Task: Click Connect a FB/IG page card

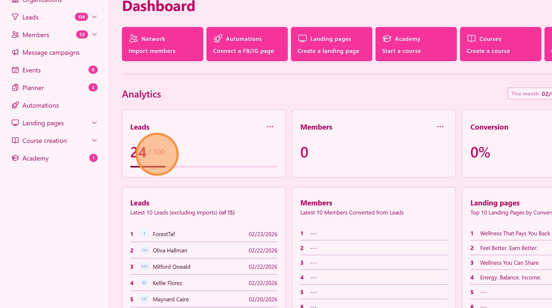Action: (x=247, y=44)
